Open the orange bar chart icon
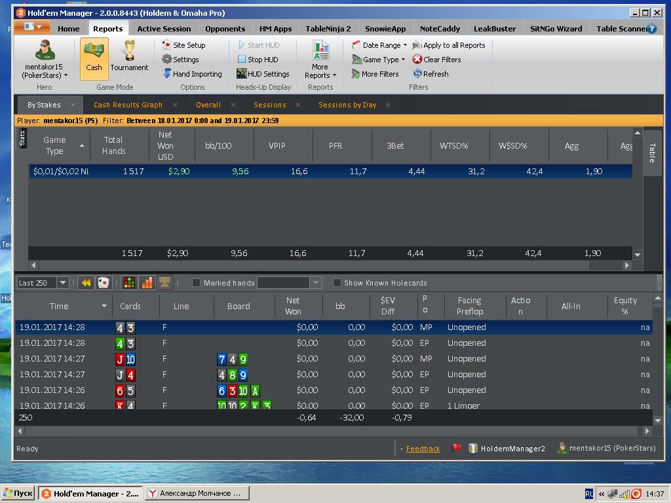Viewport: 671px width, 503px height. click(x=147, y=283)
